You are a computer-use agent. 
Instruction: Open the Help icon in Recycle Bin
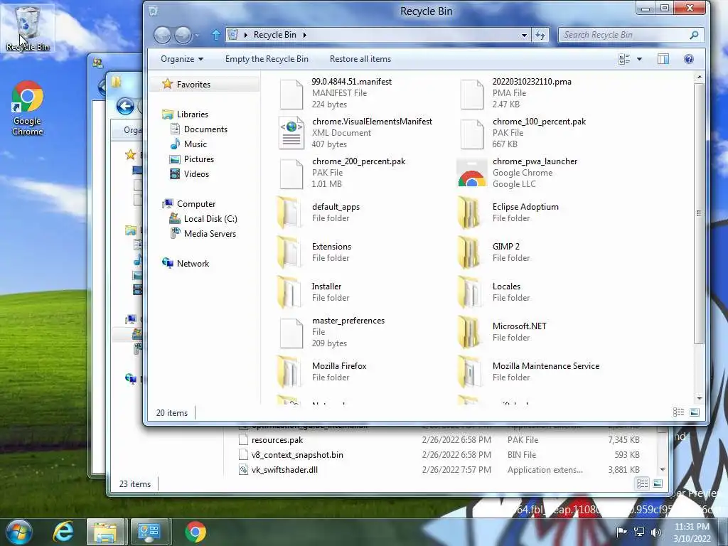689,59
